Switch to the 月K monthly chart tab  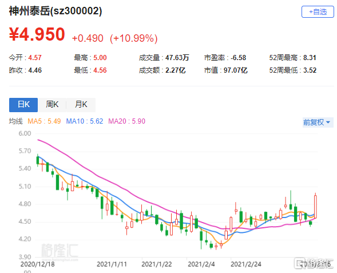[x=81, y=105]
